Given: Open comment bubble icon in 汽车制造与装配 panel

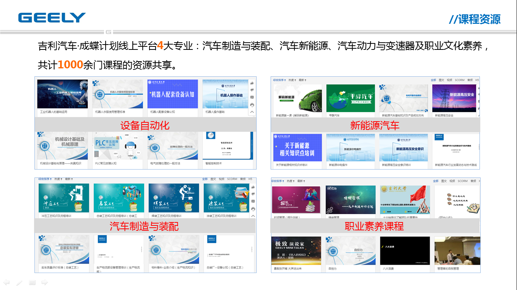Looking at the screenshot, I should 253,202.
